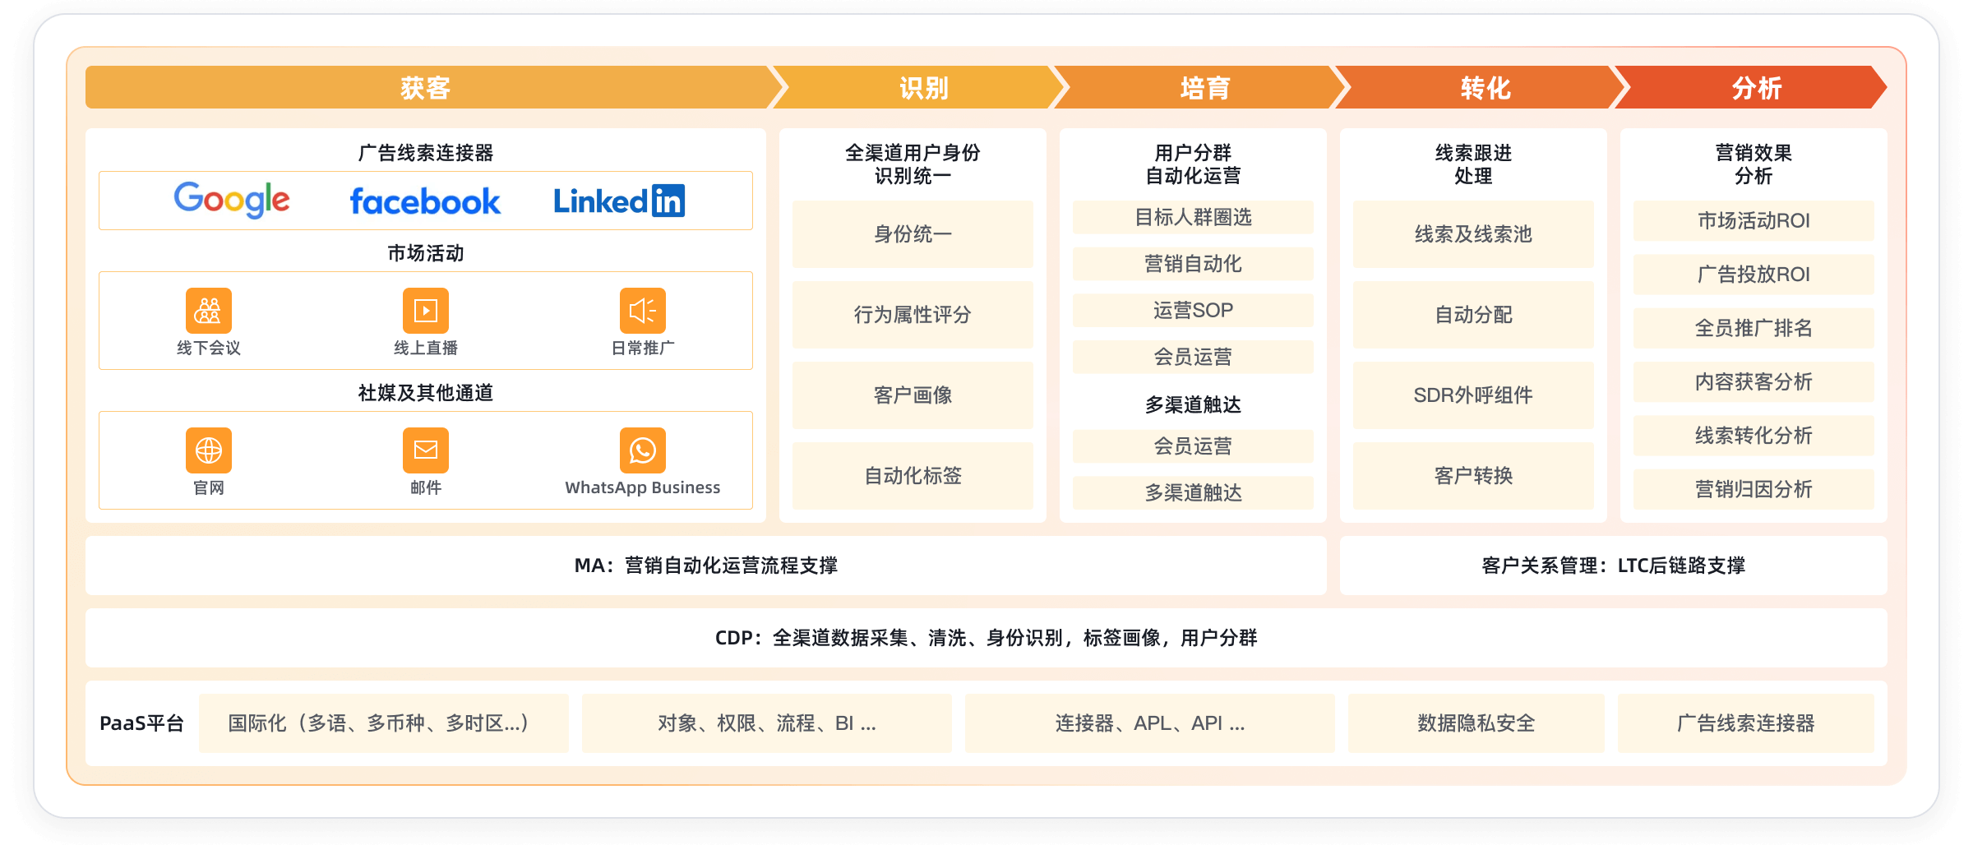Click the WhatsApp Business label text

(x=643, y=487)
